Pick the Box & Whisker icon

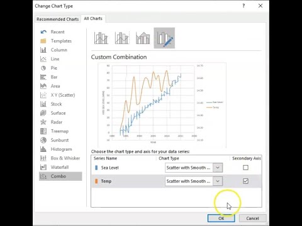click(43, 158)
